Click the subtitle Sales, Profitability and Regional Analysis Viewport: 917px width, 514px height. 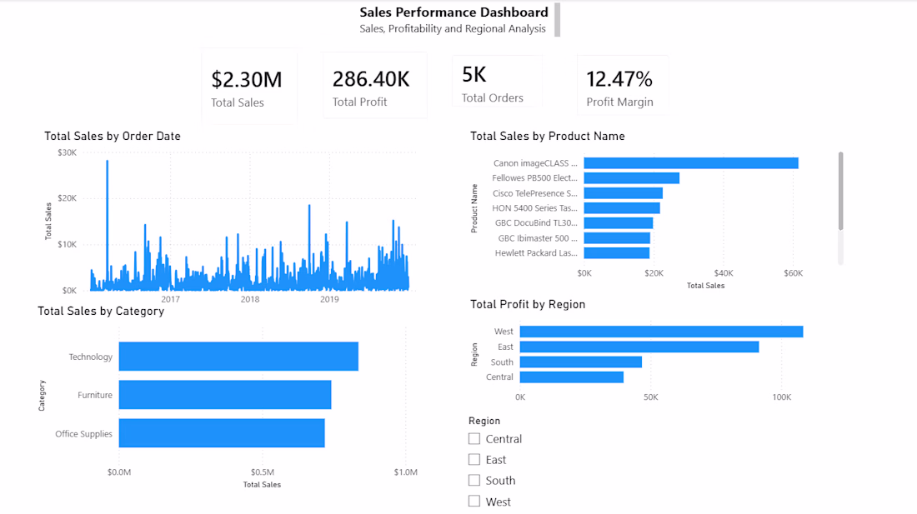point(453,28)
